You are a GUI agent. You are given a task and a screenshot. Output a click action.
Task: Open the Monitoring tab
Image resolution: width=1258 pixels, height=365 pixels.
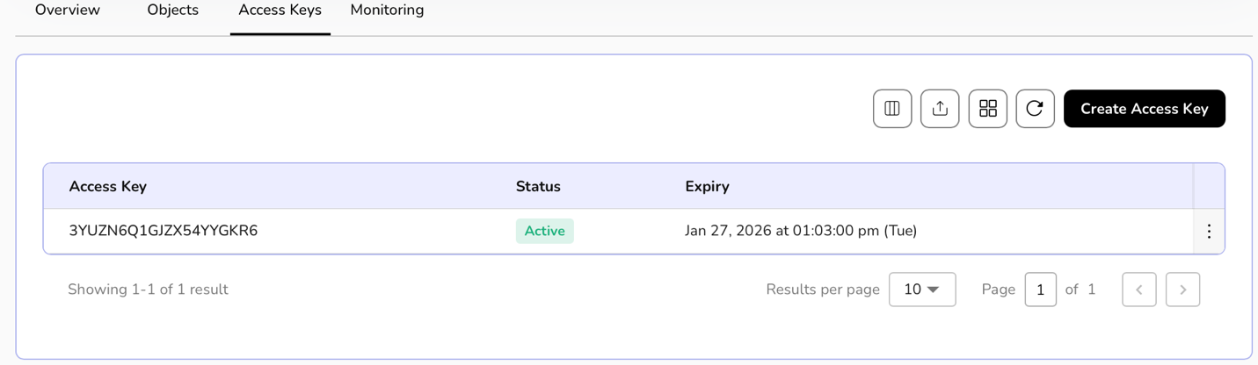pos(387,11)
